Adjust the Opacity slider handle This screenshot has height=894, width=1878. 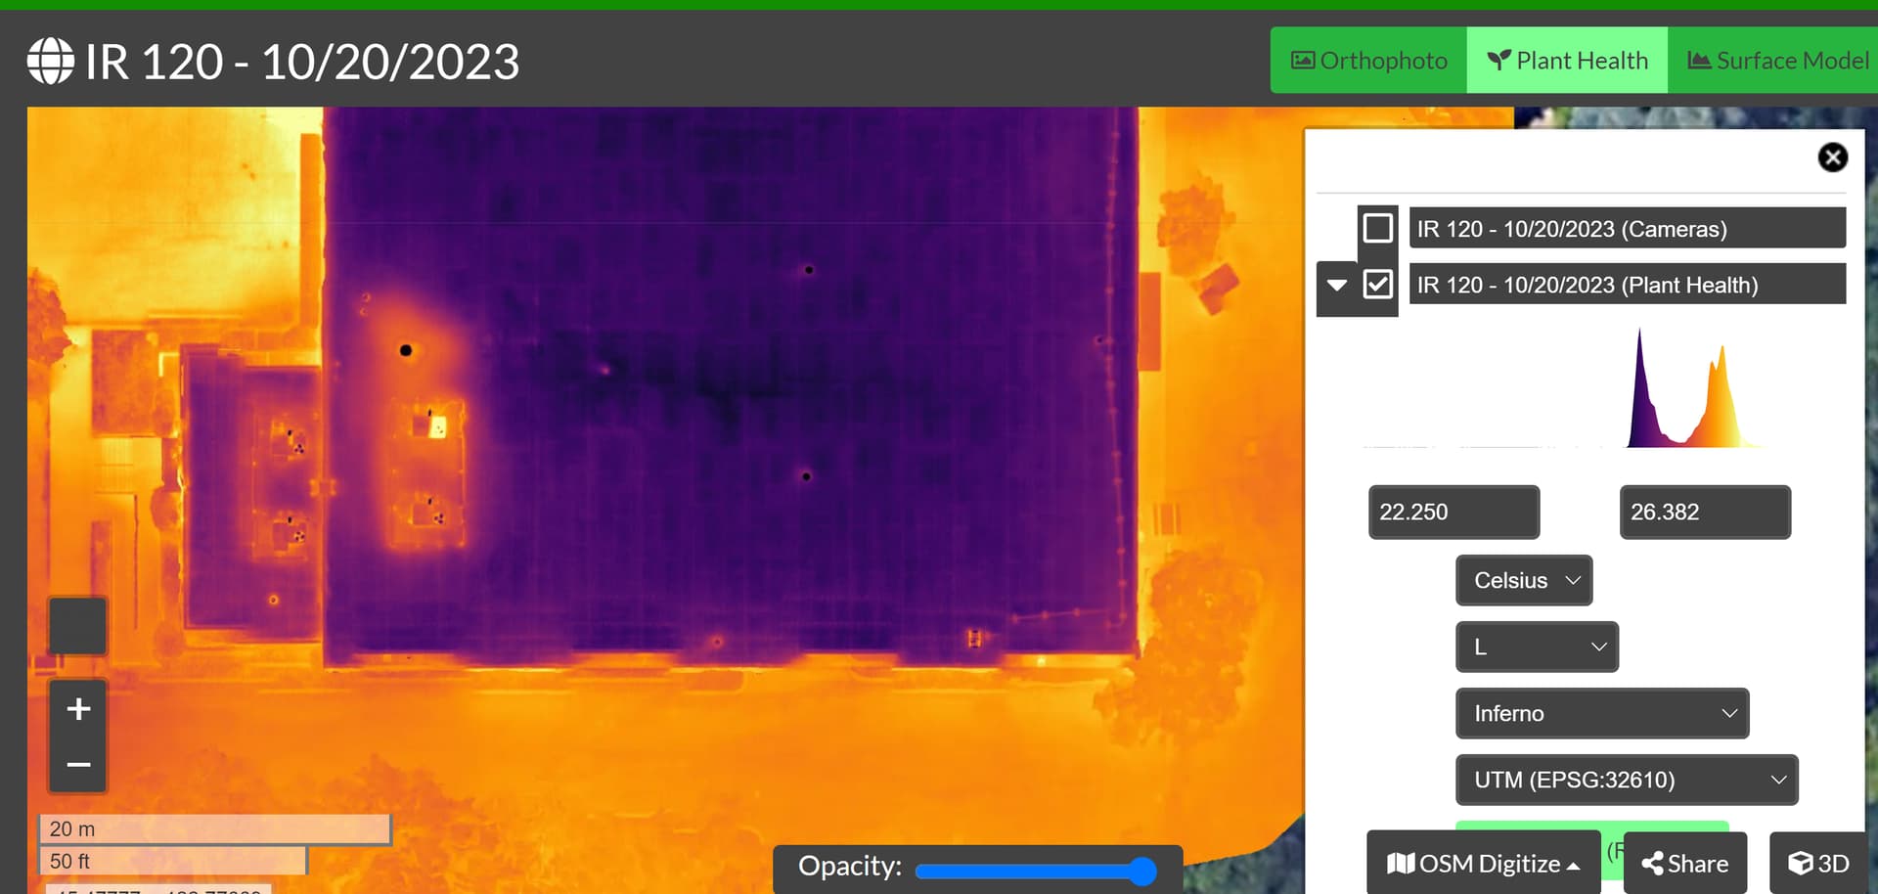coord(1144,869)
